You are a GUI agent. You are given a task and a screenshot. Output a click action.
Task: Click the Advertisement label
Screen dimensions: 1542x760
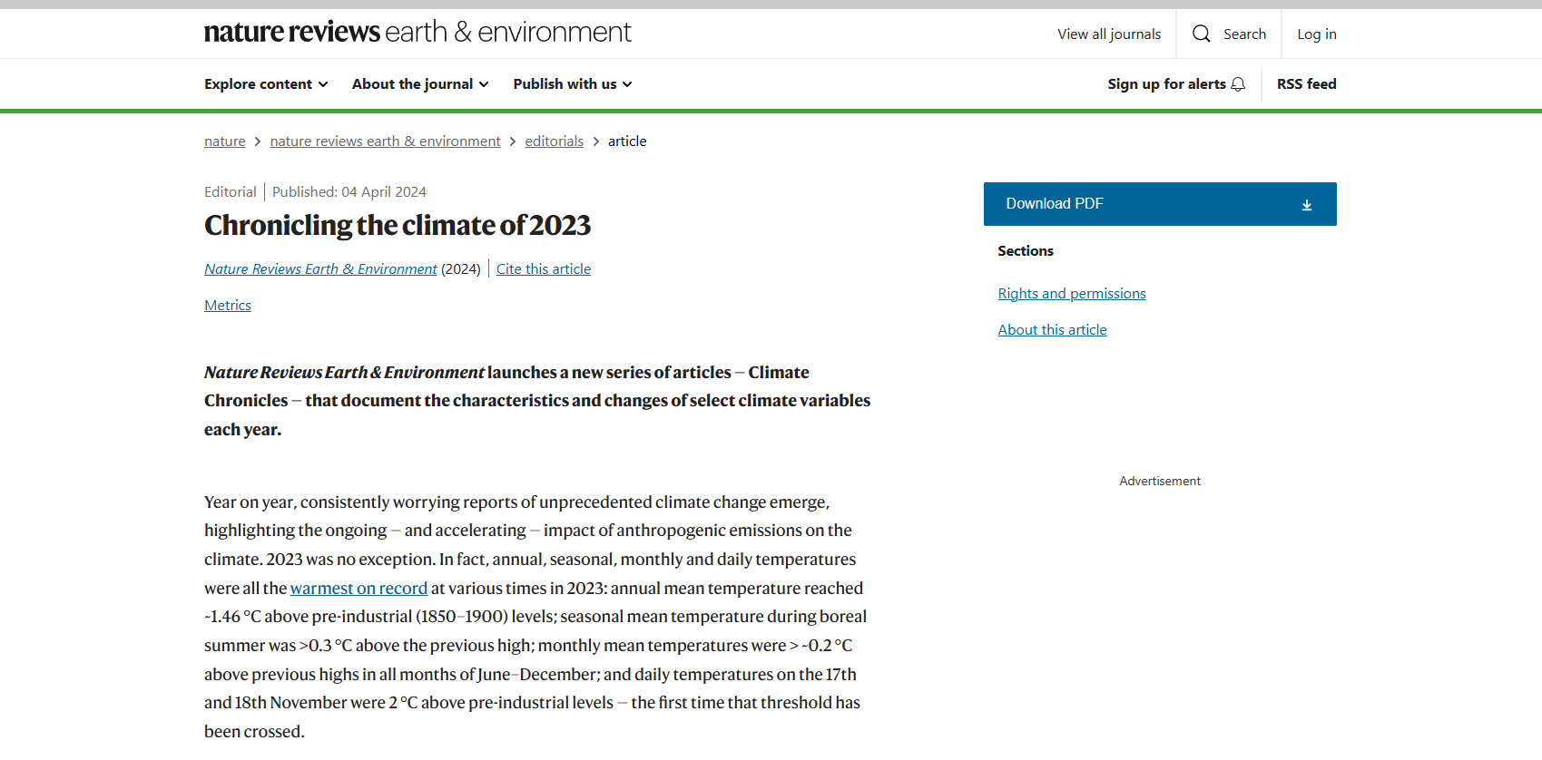(x=1160, y=482)
